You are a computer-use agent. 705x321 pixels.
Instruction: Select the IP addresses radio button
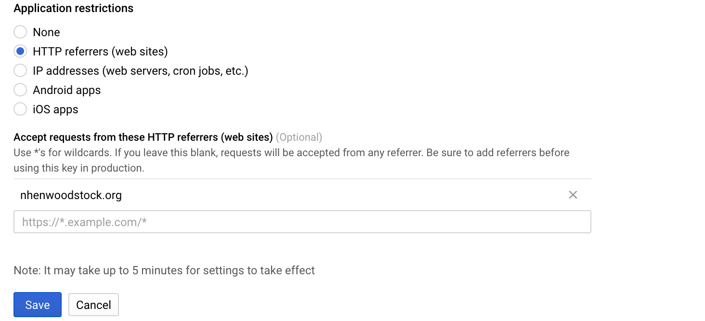[20, 71]
